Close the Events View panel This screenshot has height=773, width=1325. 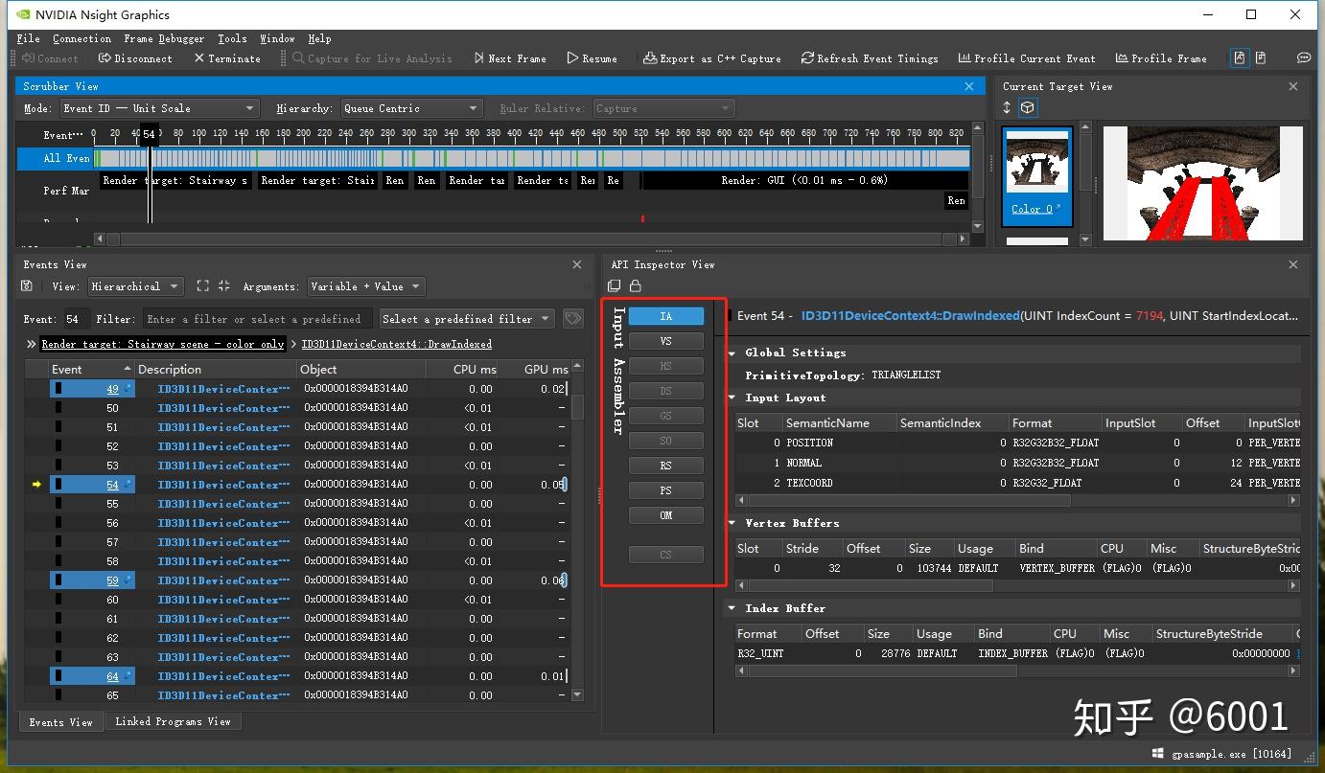576,264
